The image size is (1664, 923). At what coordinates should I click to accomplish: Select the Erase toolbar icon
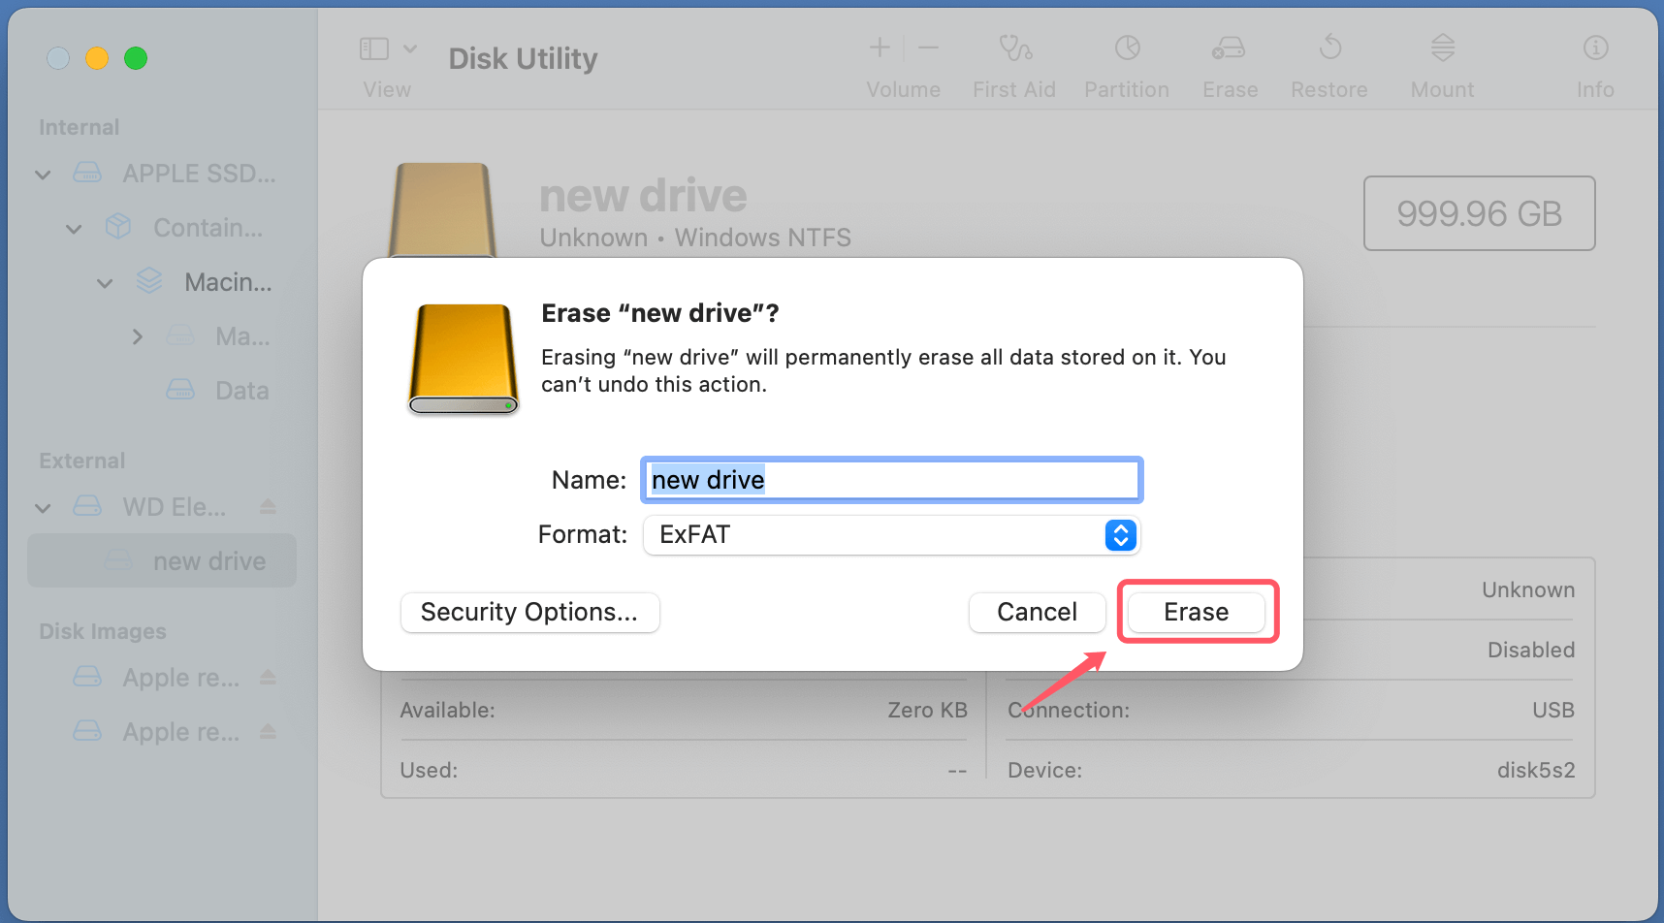click(1229, 58)
